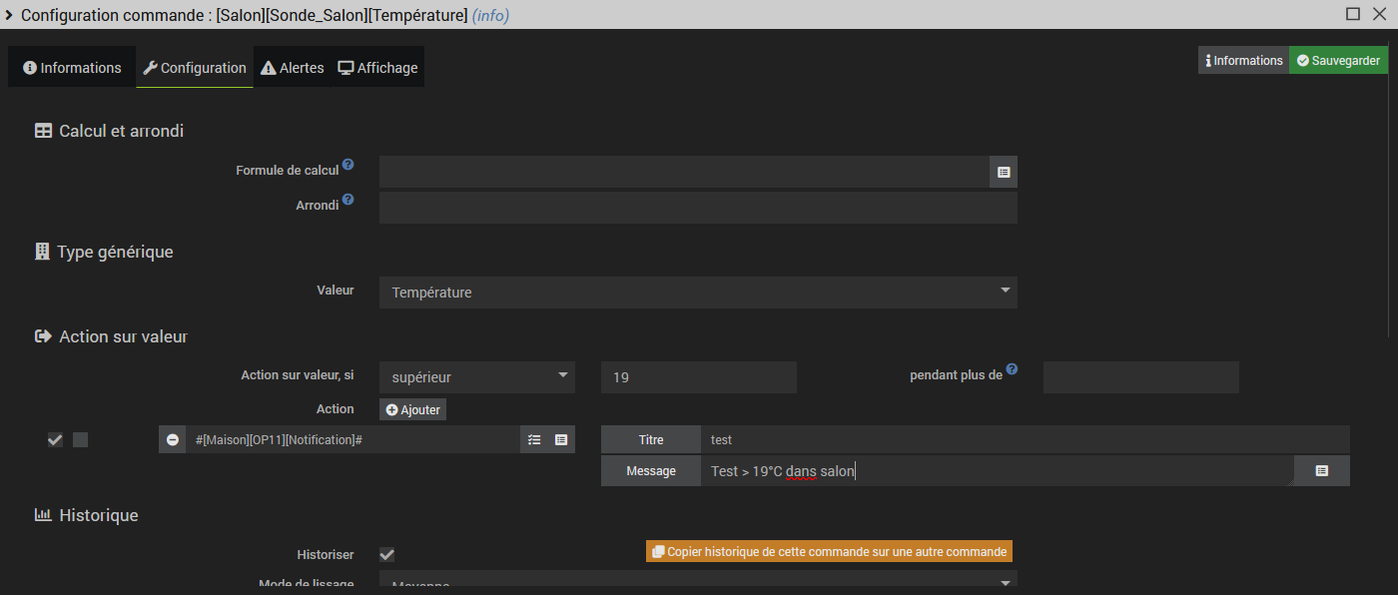Remove the Notification action with minus icon

[x=173, y=439]
